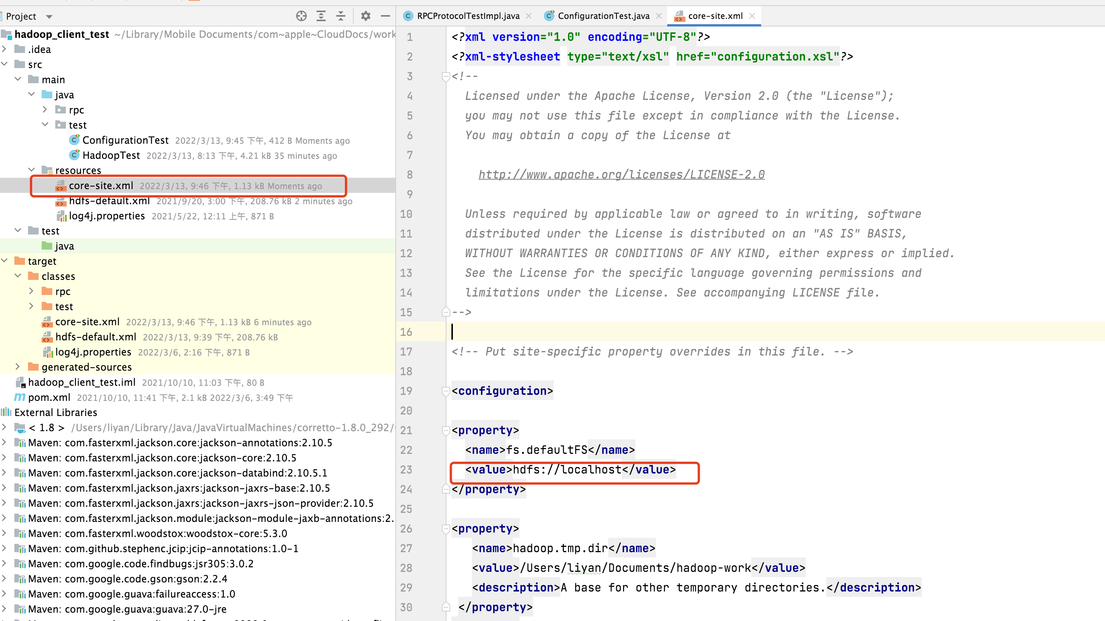1105x621 pixels.
Task: Collapse the java folder under main
Action: point(32,94)
